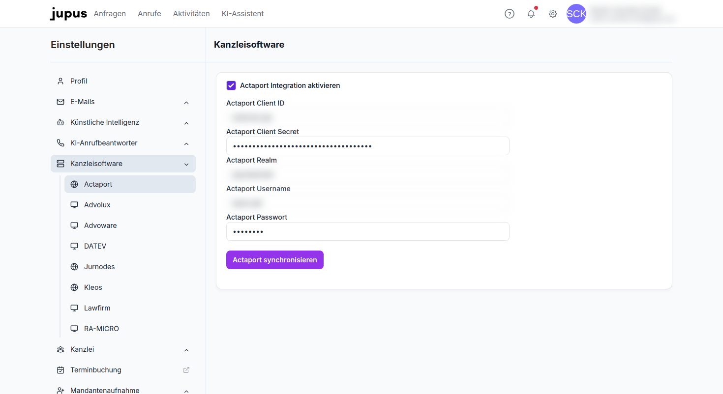Uncheck Actaport Integration aktivieren checkbox

231,85
